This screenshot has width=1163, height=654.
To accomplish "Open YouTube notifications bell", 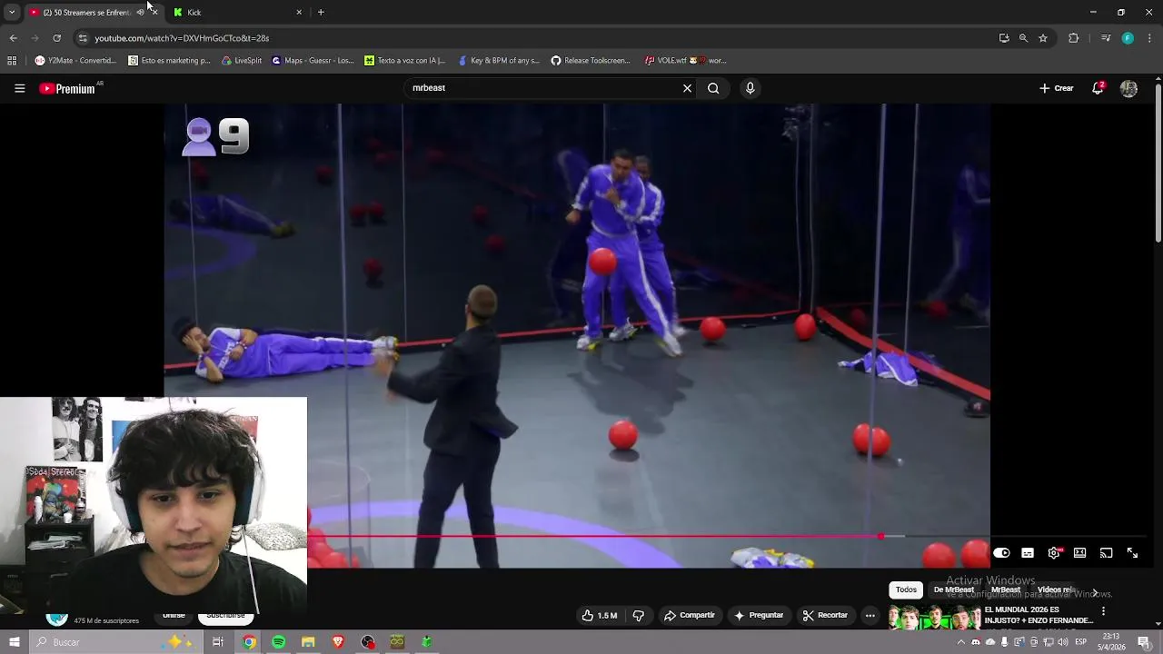I will [x=1098, y=88].
